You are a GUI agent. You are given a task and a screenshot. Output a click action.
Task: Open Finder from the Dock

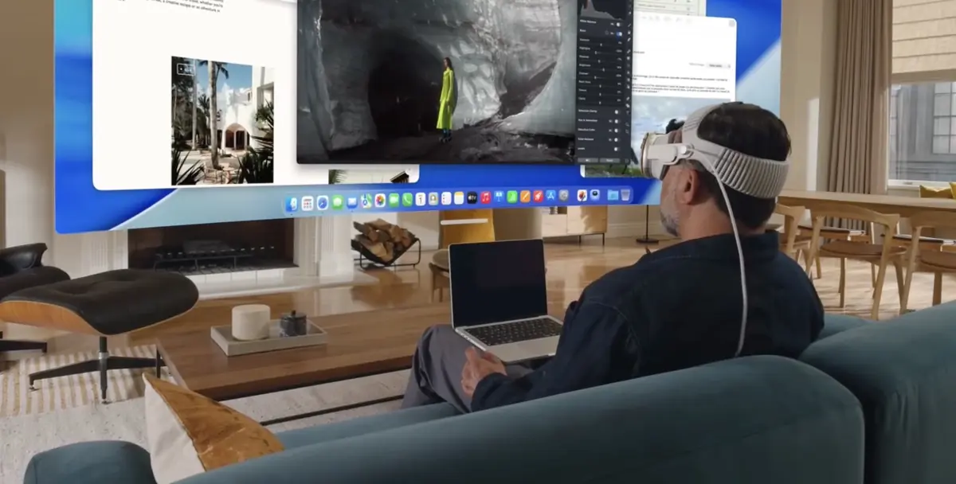pyautogui.click(x=292, y=199)
